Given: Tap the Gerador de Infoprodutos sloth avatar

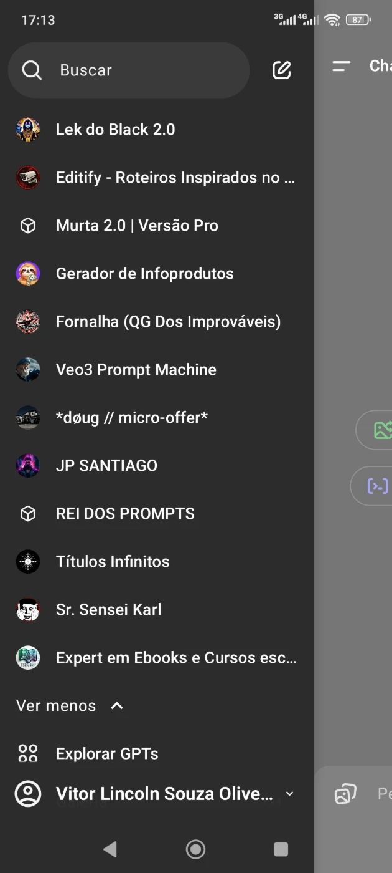Looking at the screenshot, I should [x=28, y=274].
